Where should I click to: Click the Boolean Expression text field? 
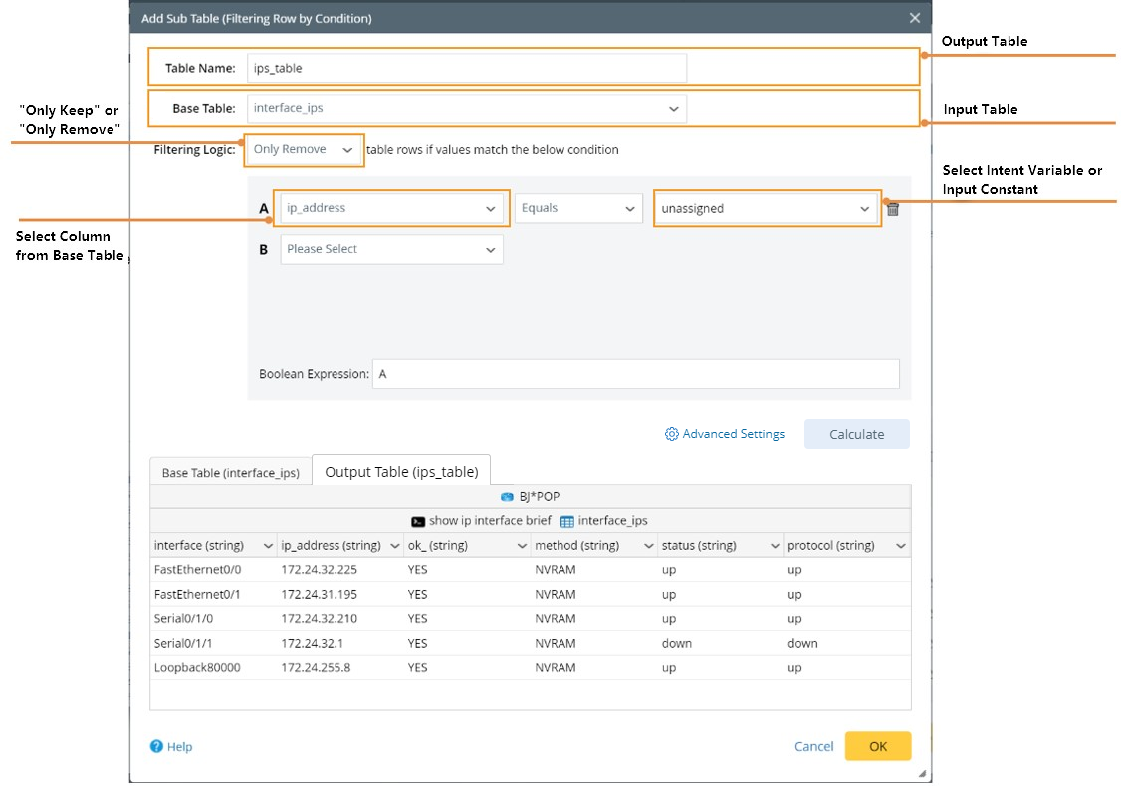pyautogui.click(x=635, y=374)
